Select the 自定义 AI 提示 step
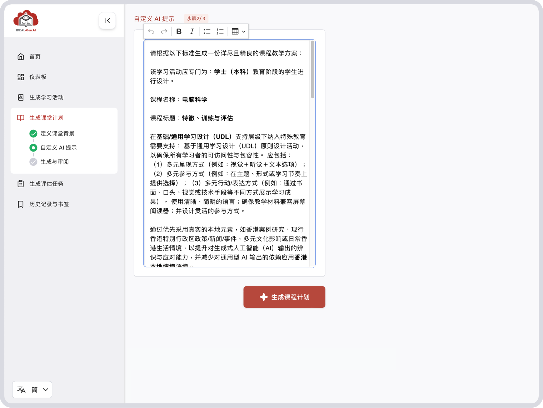This screenshot has height=408, width=543. point(59,148)
